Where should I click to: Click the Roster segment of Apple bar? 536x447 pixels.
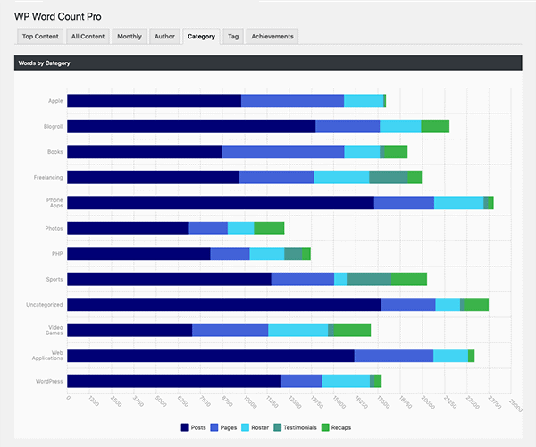(x=364, y=101)
